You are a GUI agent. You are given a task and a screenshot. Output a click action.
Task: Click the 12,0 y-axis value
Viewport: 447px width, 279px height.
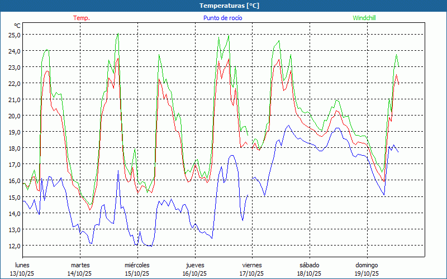click(x=15, y=246)
